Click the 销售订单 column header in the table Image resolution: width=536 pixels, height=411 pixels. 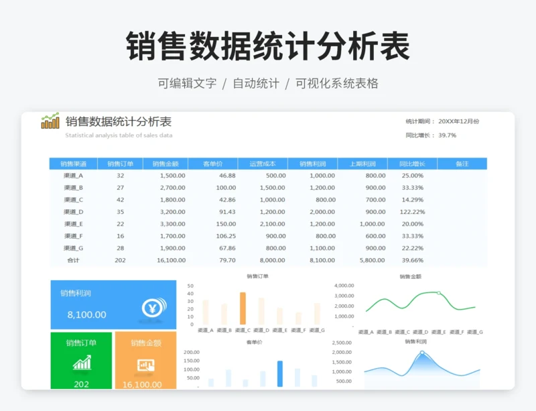pos(121,164)
